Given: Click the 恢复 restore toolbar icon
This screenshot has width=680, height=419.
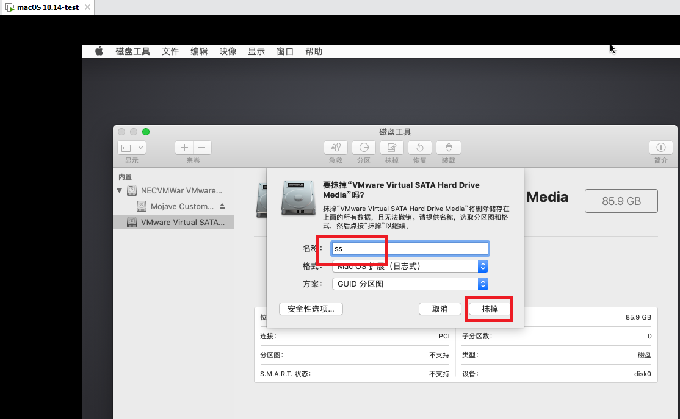Looking at the screenshot, I should click(420, 148).
